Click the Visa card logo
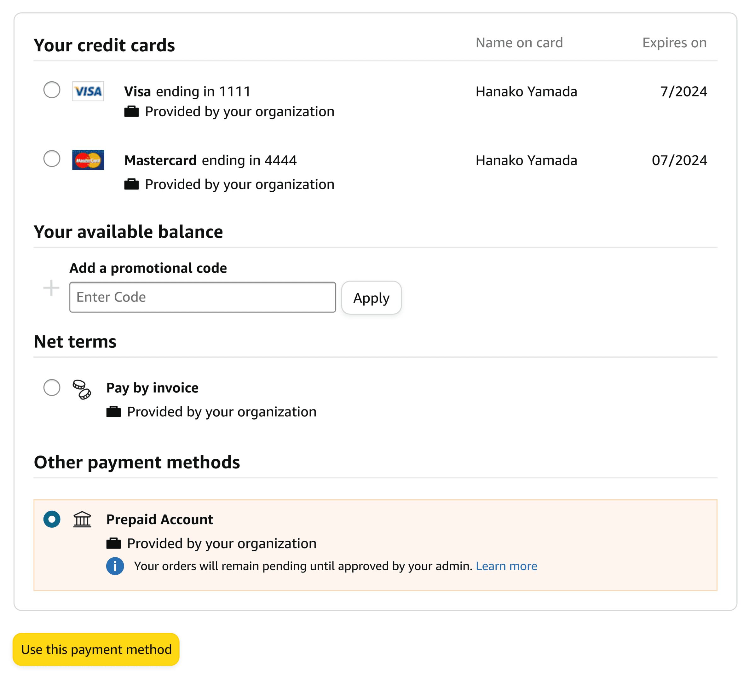The height and width of the screenshot is (691, 755). click(88, 91)
